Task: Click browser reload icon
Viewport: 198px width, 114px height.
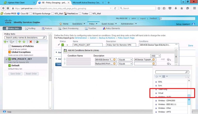Action: click(115, 8)
